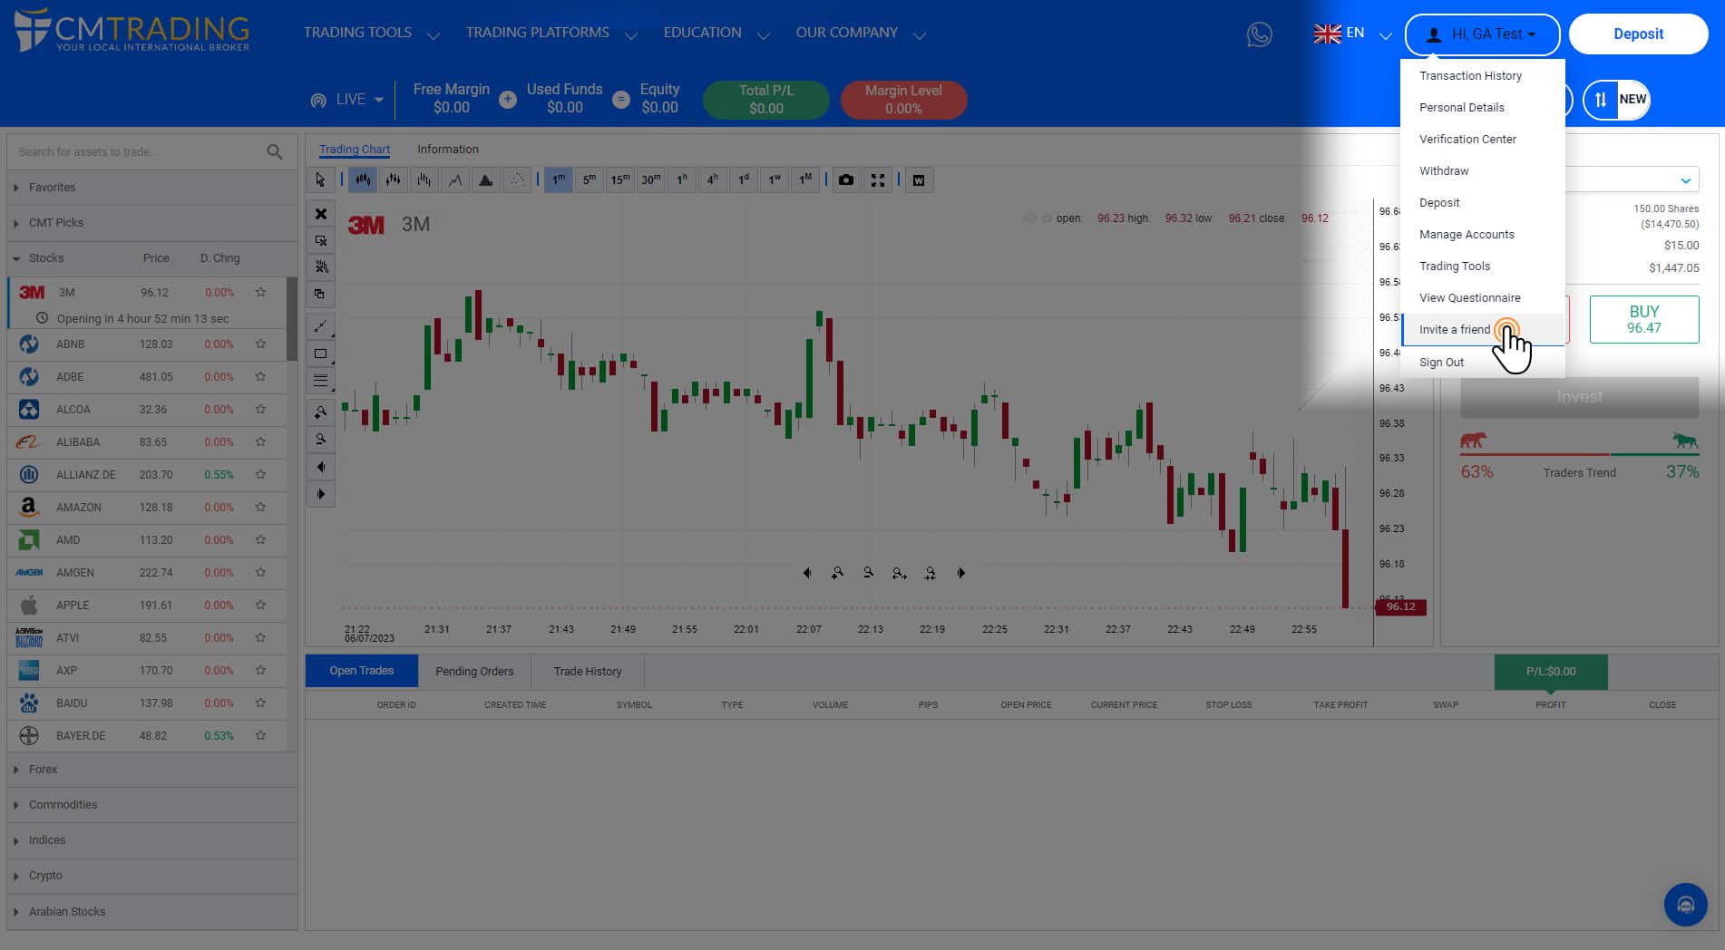Select the horizontal lines drawing tool
Viewport: 1725px width, 950px height.
320,381
